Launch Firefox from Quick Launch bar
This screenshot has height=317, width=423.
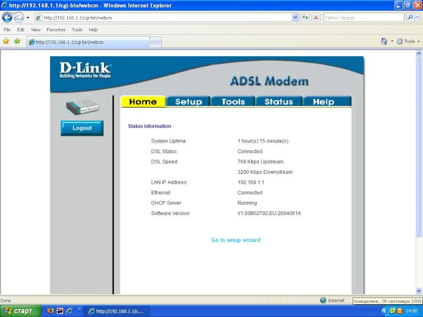point(50,311)
